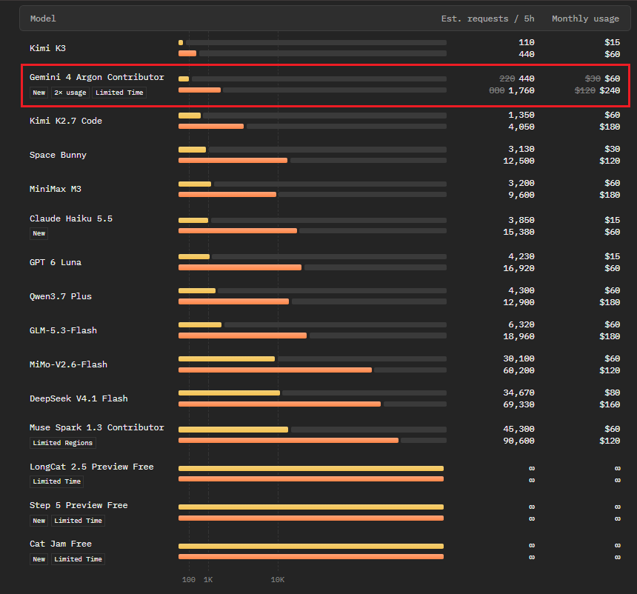This screenshot has height=594, width=637.
Task: Click Limited Time badge under LongCat 2.5
Action: point(57,481)
